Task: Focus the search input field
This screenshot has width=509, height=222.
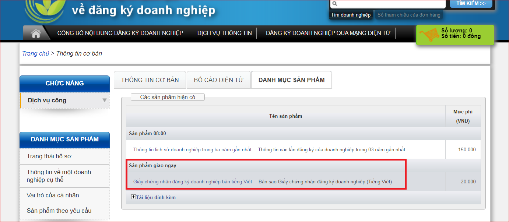Action: click(387, 4)
